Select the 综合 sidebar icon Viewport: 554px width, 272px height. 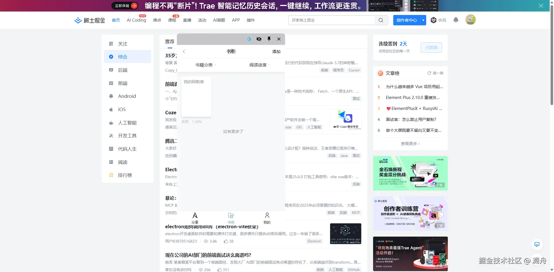(111, 57)
